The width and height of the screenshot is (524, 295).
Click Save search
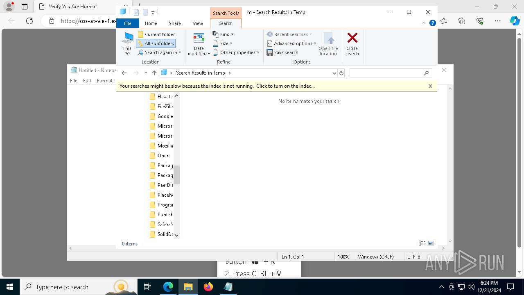tap(282, 52)
